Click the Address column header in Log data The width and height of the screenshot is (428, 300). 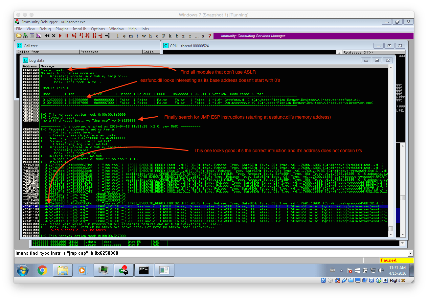[30, 66]
